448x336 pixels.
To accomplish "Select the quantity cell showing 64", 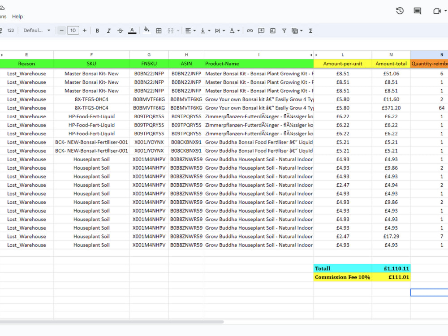I will [x=429, y=108].
